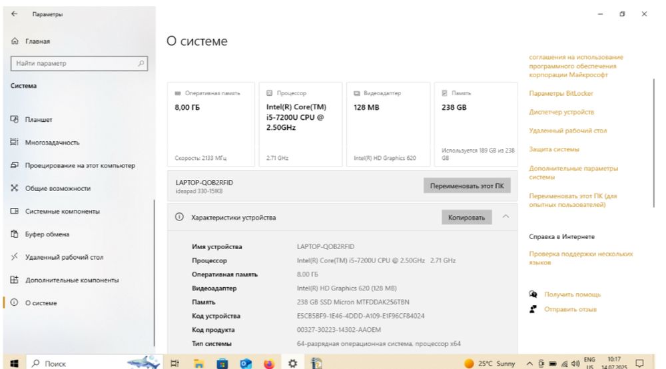Open Главная home page

(31, 41)
